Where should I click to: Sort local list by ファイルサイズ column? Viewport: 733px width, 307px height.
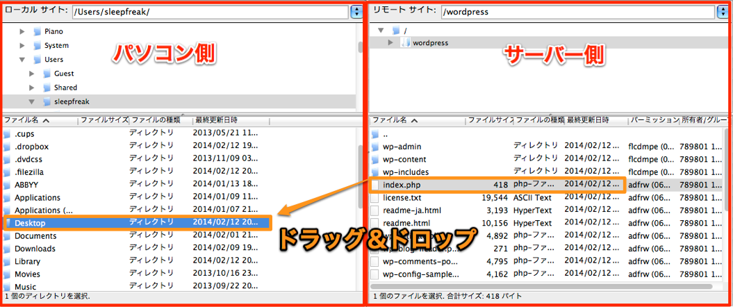(x=104, y=120)
